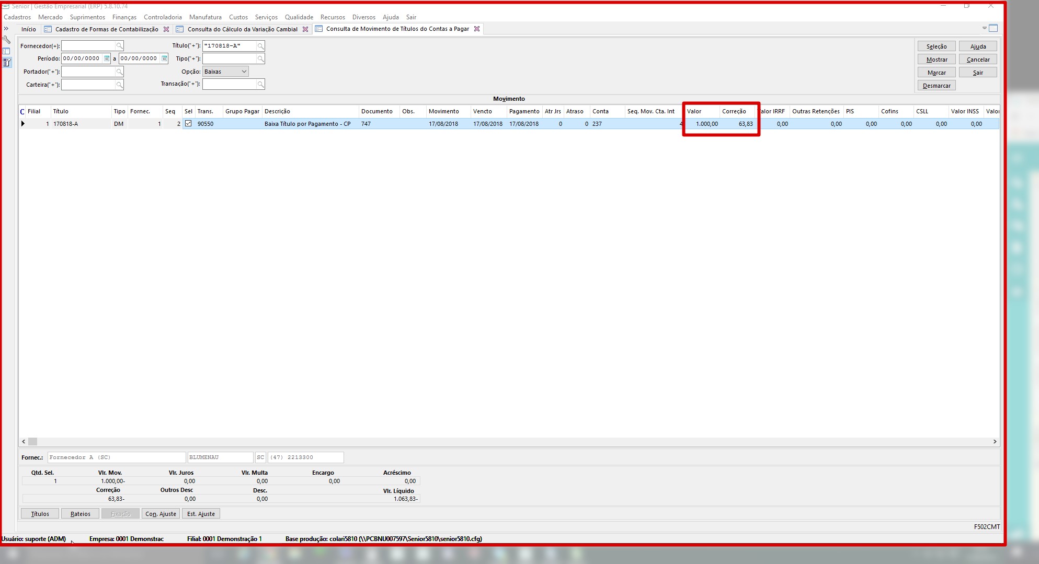Screen dimensions: 1039x564
Task: Open Fornecedor field search magnifier
Action: click(x=119, y=46)
